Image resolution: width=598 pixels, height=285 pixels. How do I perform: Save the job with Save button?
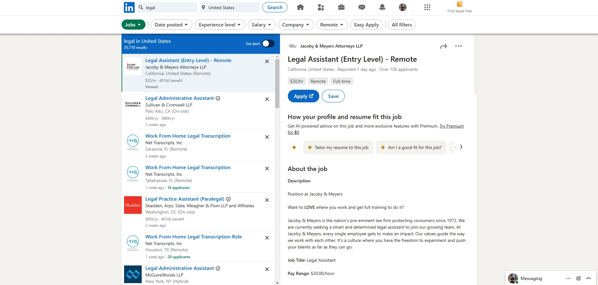pos(333,96)
